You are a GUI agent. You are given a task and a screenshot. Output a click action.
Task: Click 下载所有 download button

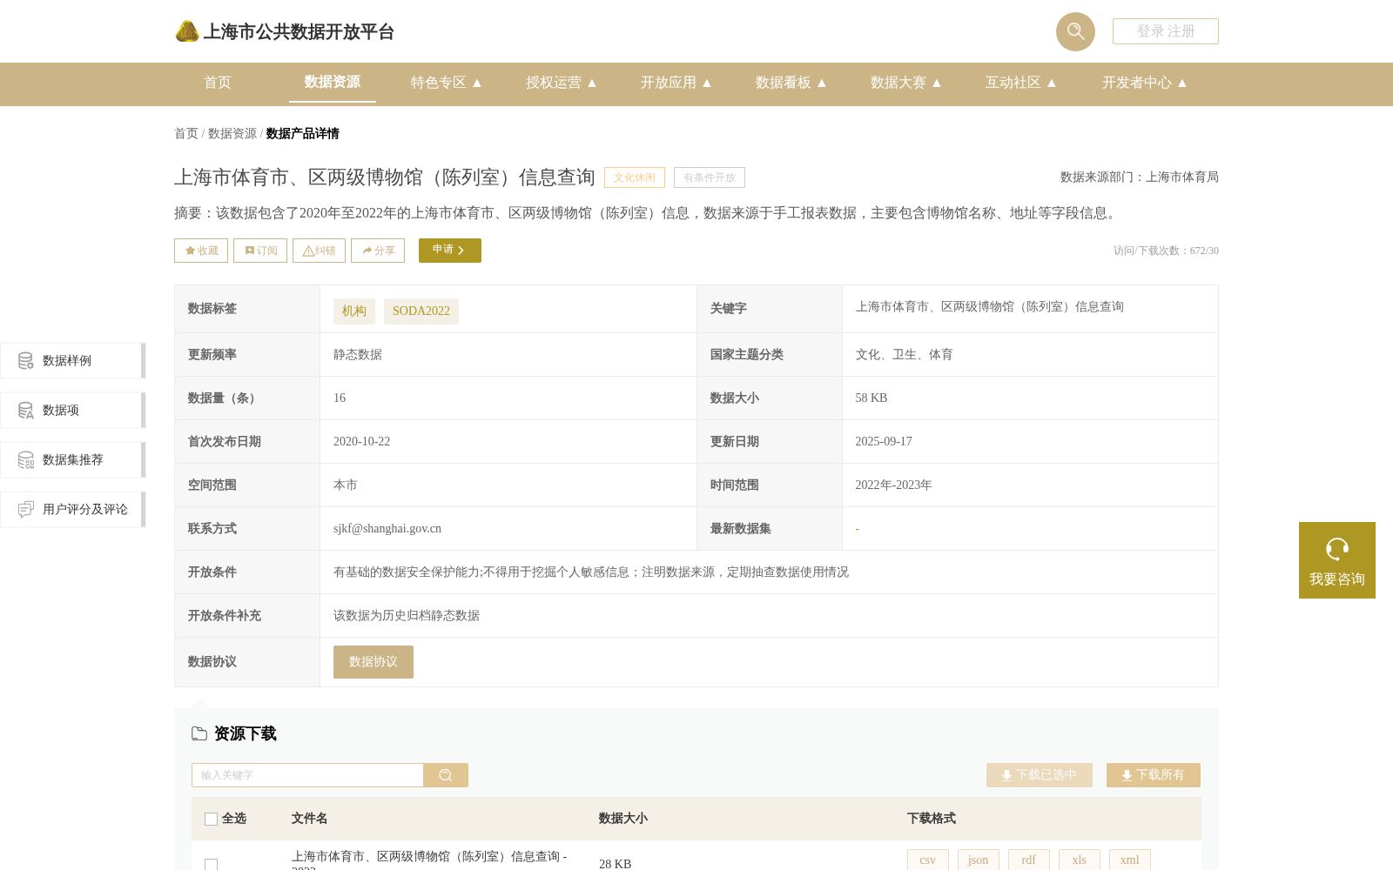[x=1154, y=775]
